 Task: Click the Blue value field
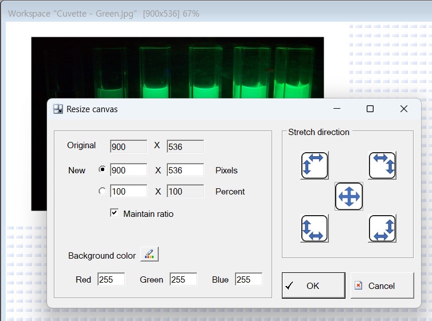(248, 279)
